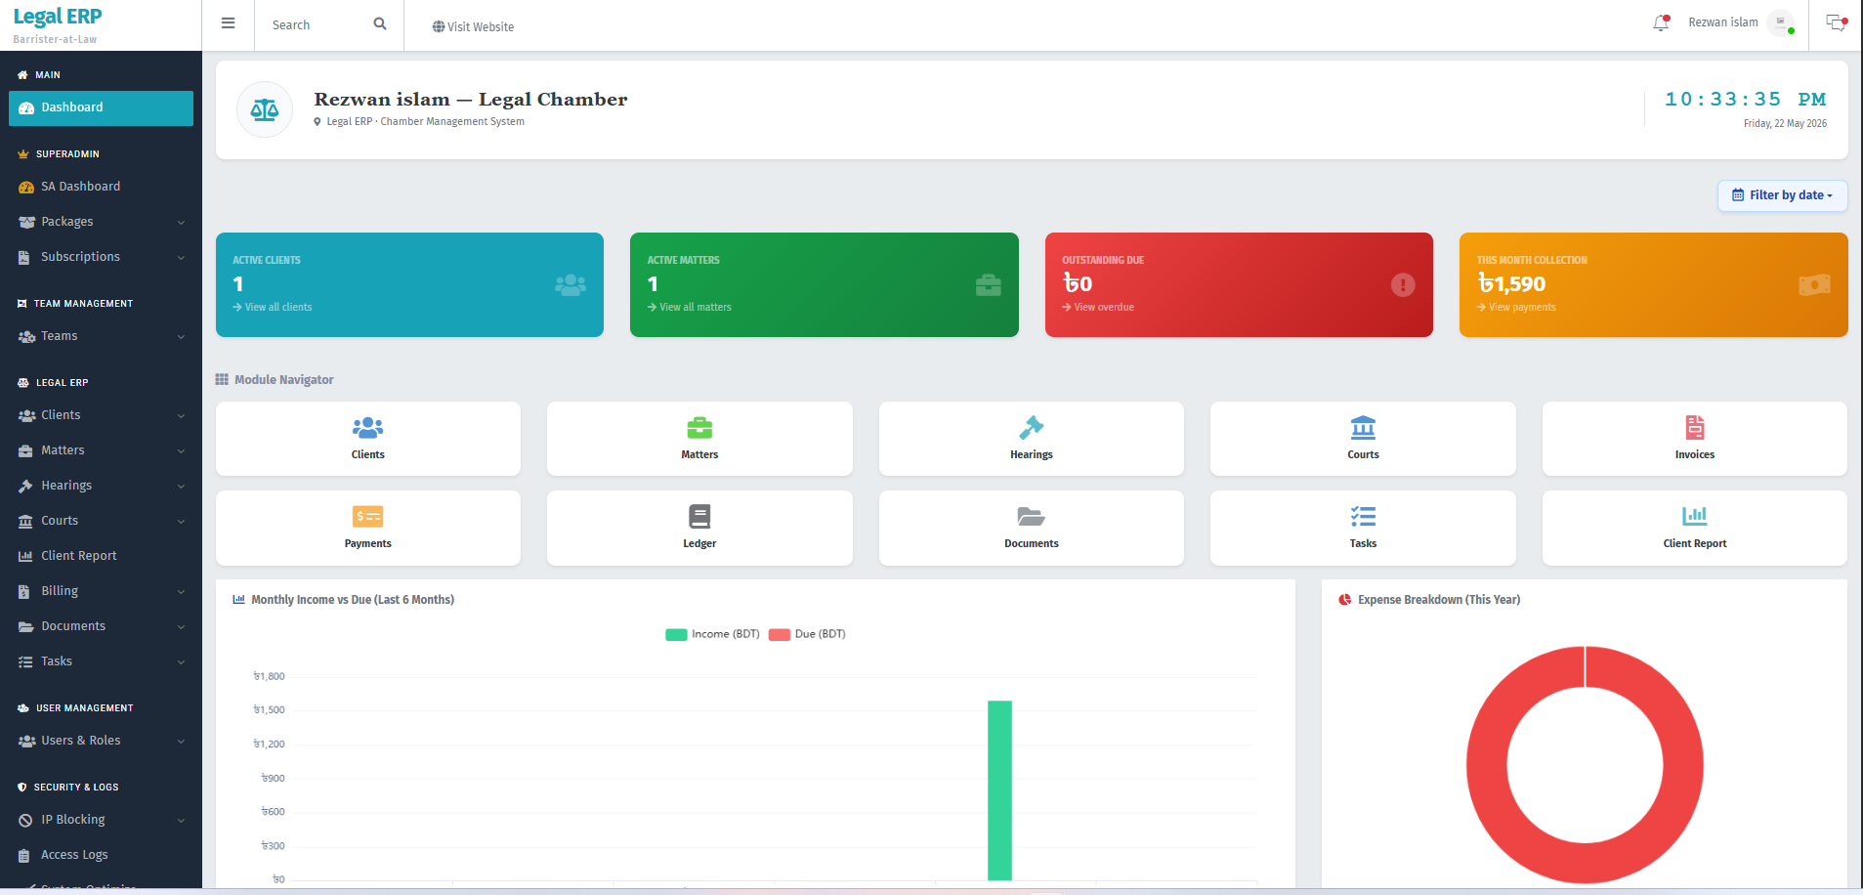Click the Rezwan islam user avatar
This screenshot has height=895, width=1863.
[x=1781, y=22]
